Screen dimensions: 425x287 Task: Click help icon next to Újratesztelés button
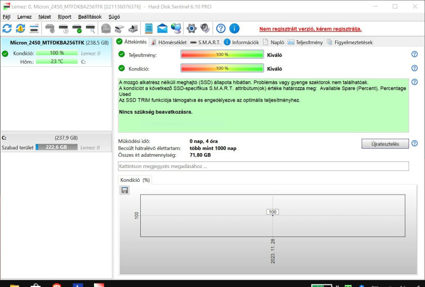414,143
